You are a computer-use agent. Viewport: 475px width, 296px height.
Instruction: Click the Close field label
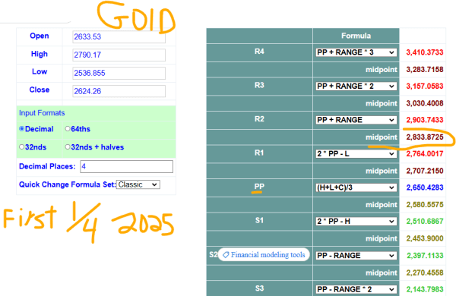(40, 90)
